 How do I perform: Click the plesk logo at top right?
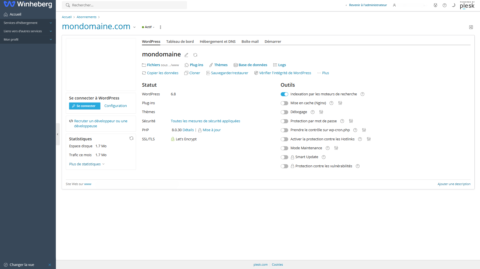(467, 5)
